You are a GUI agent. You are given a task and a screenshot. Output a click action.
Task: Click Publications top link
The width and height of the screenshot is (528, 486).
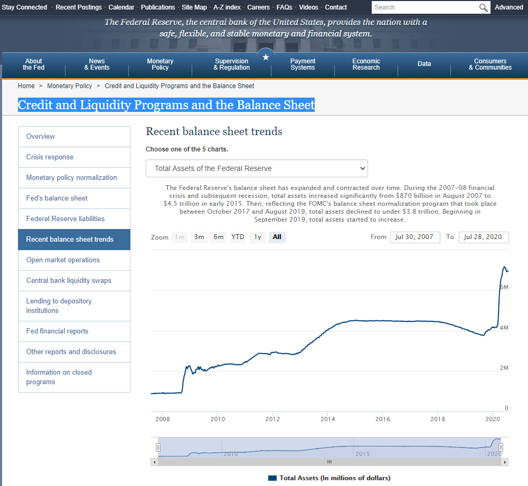pos(158,7)
